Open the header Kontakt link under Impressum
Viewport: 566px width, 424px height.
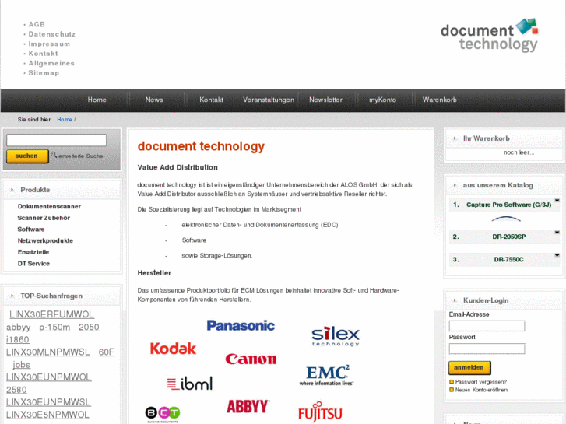(44, 54)
